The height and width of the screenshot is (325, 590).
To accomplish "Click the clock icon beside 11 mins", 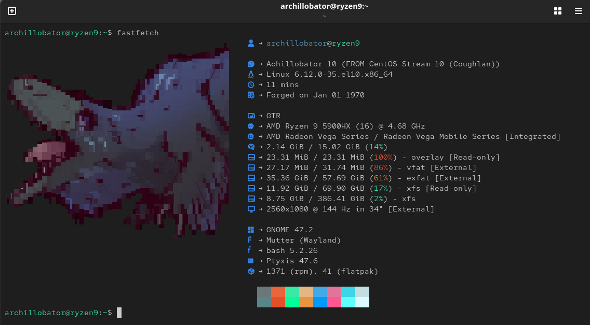I will [251, 84].
